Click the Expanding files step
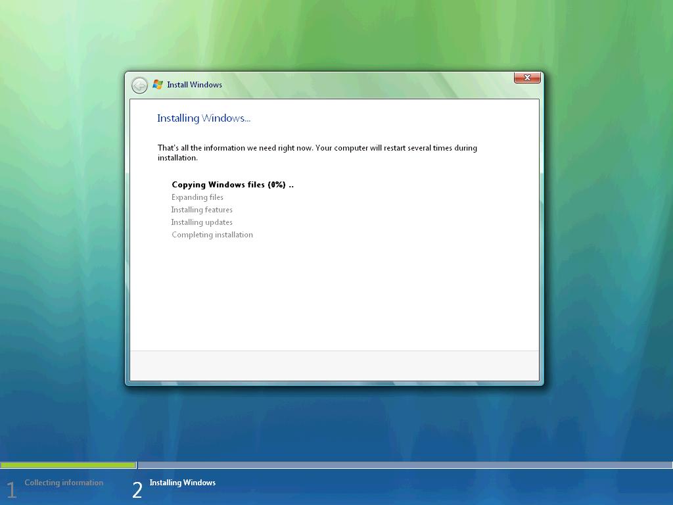 pyautogui.click(x=197, y=197)
